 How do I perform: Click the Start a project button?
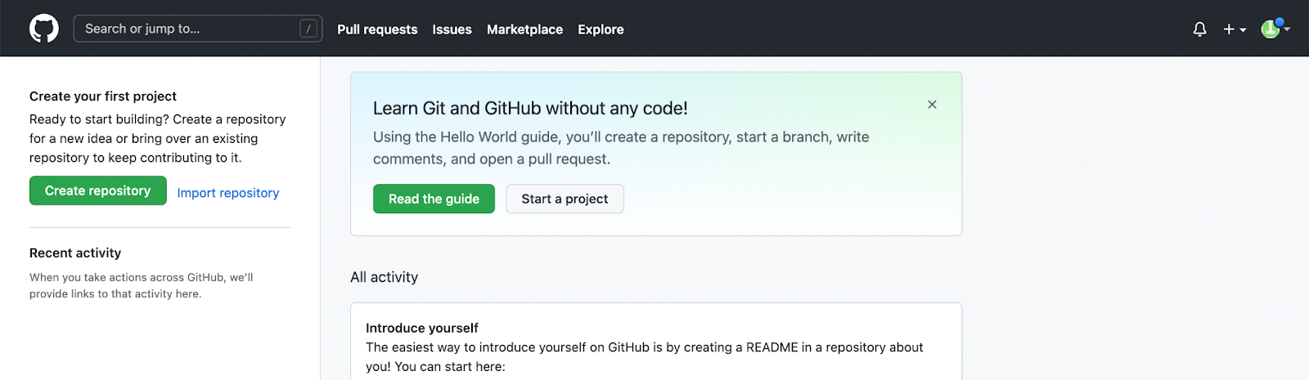click(x=565, y=199)
